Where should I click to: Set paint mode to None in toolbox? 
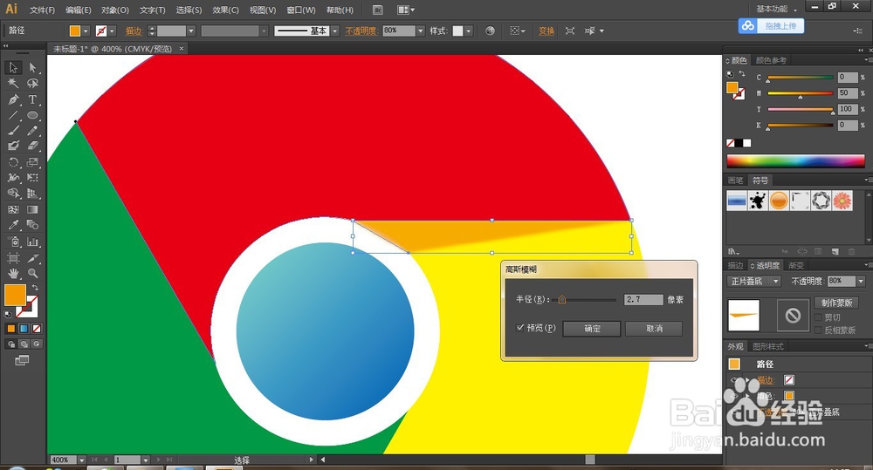click(37, 329)
